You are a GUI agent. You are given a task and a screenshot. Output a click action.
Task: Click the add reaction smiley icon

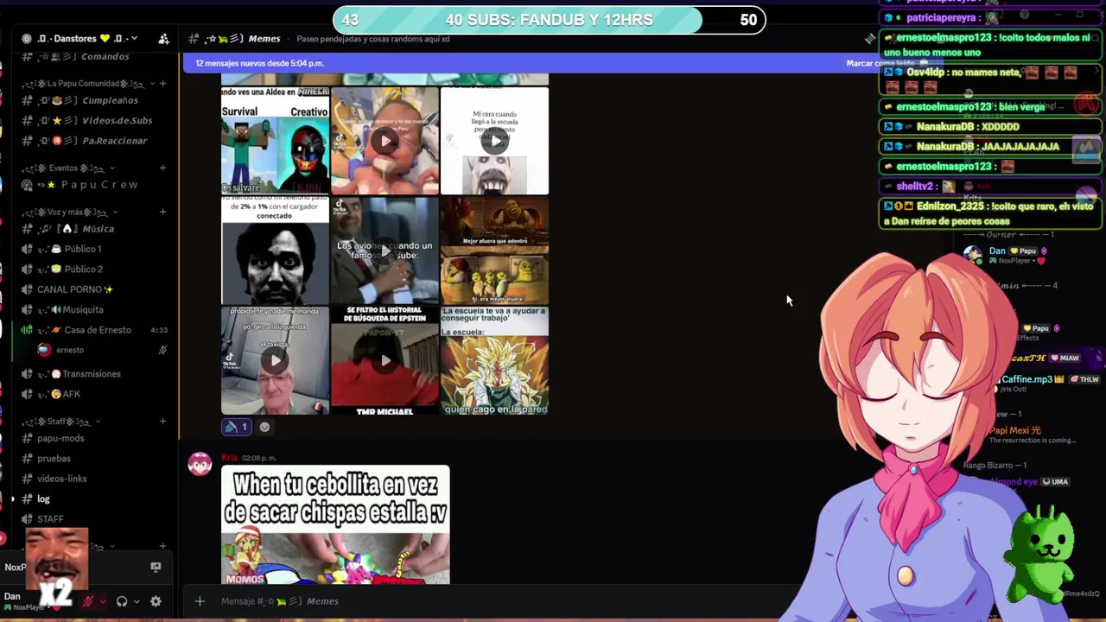tap(264, 427)
